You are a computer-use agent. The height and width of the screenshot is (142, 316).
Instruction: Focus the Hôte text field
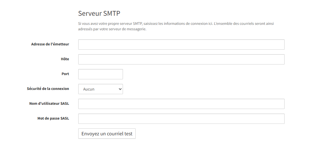point(181,59)
